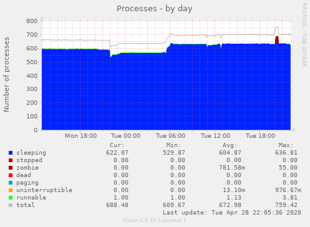Click the 'Min:' column header

coord(173,145)
